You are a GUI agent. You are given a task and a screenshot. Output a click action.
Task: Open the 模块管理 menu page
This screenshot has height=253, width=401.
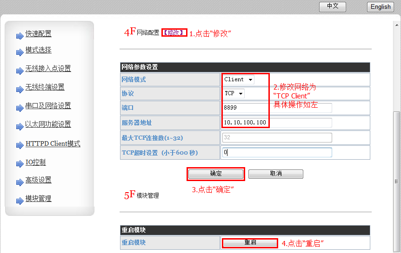coord(38,199)
